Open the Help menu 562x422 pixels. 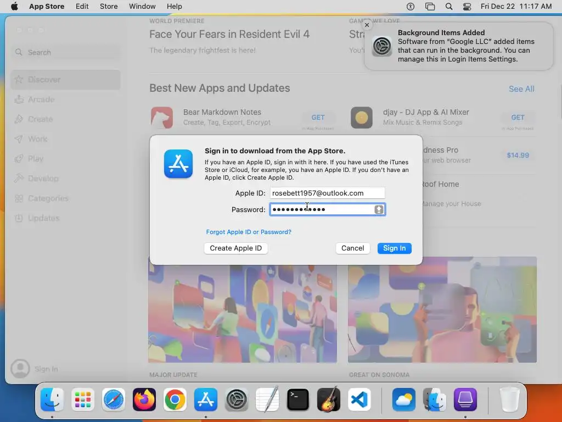tap(174, 6)
